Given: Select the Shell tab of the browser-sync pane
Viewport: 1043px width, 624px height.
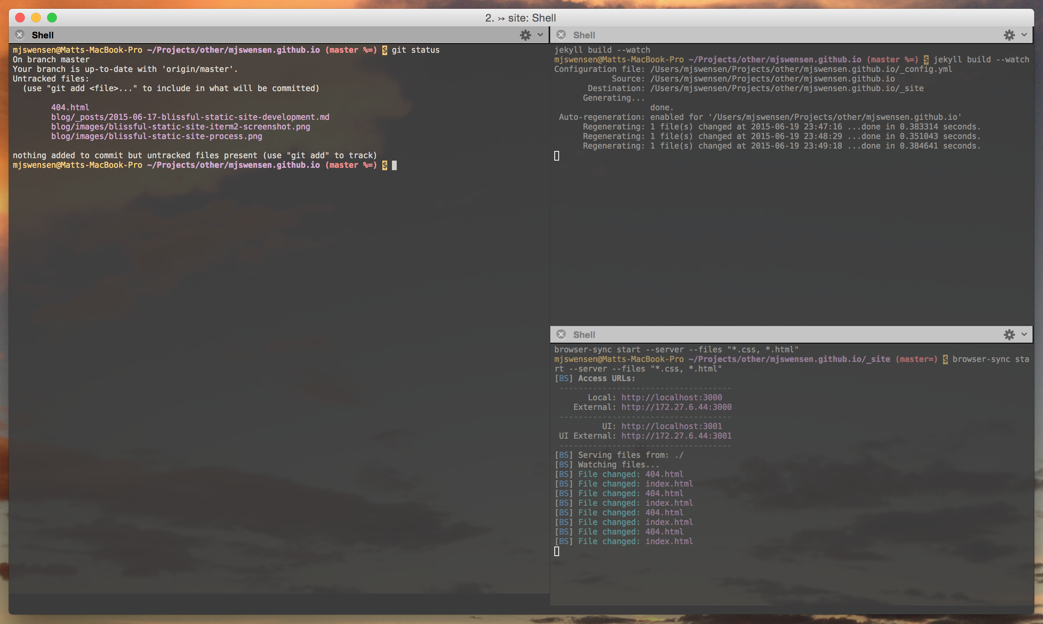Looking at the screenshot, I should (x=584, y=334).
